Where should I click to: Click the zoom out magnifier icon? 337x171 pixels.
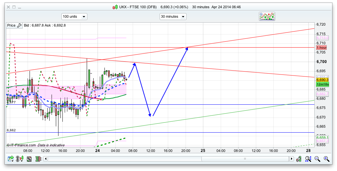[317, 159]
